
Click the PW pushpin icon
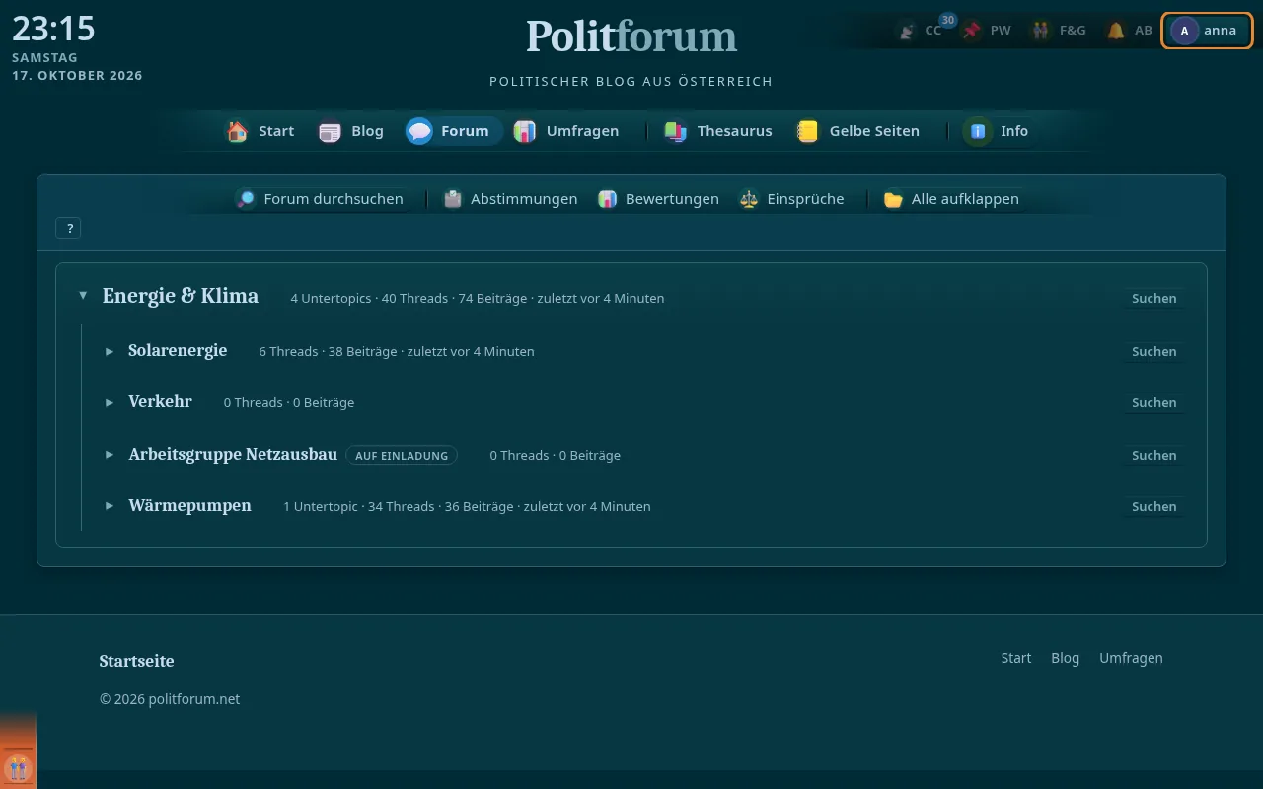[973, 31]
